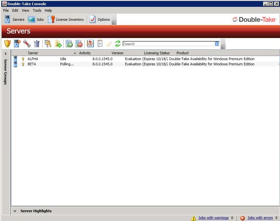
Task: Click the Idle activity cell
Action: (x=63, y=59)
